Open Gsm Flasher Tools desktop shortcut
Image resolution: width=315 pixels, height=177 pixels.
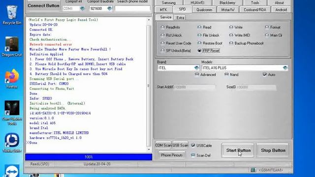point(12,113)
